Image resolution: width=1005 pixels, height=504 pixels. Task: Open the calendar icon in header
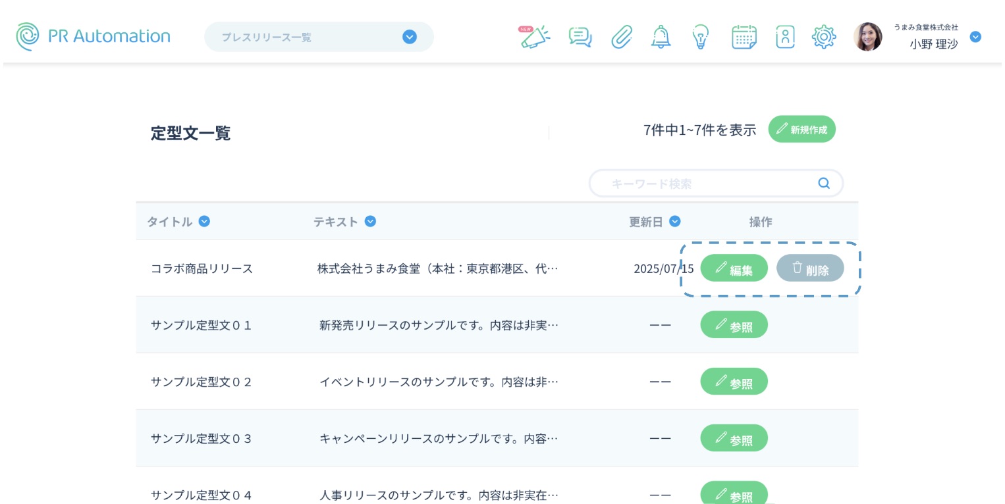point(744,37)
